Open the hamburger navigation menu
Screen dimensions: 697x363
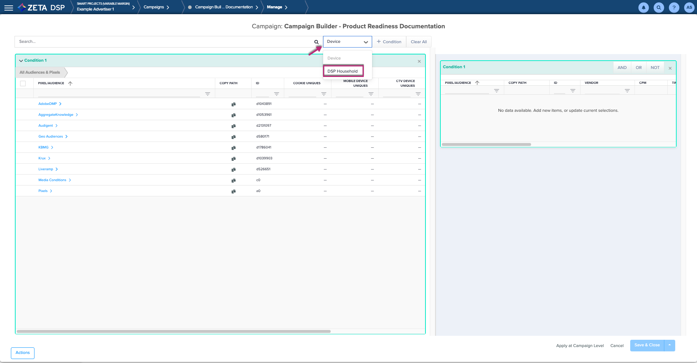coord(9,8)
